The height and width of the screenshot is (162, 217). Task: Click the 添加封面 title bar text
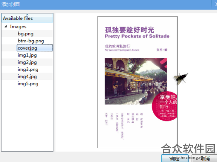(x=10, y=4)
